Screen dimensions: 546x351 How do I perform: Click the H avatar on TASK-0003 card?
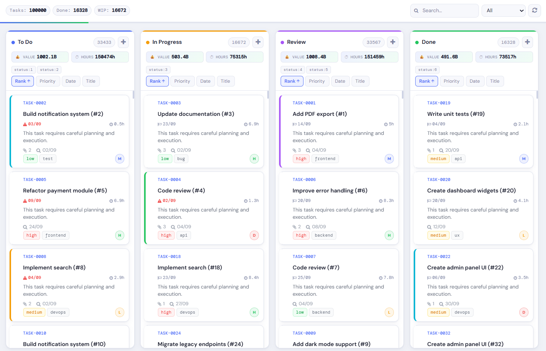click(254, 159)
